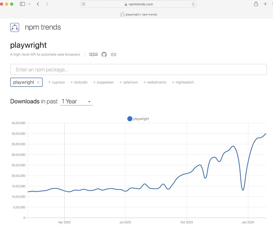The height and width of the screenshot is (227, 273).
Task: Toggle the Safari sidebar
Action: click(22, 4)
